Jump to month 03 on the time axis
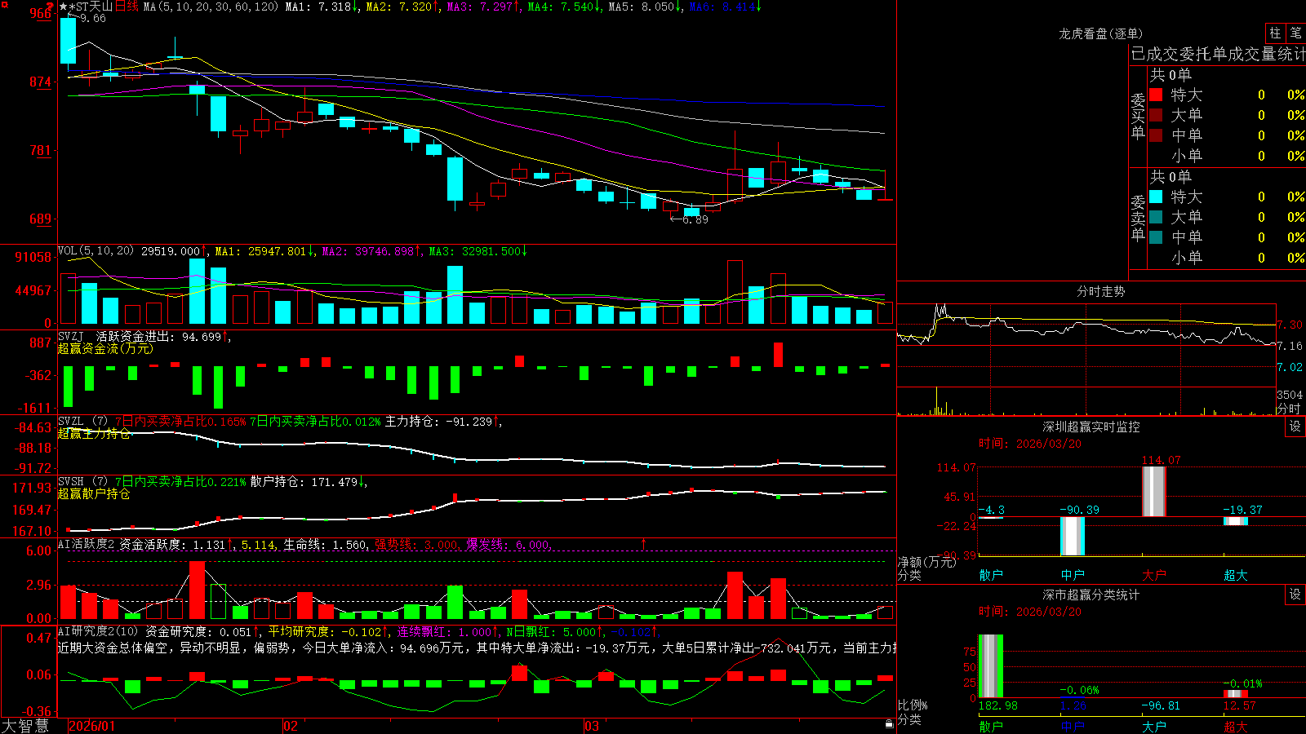 [592, 726]
